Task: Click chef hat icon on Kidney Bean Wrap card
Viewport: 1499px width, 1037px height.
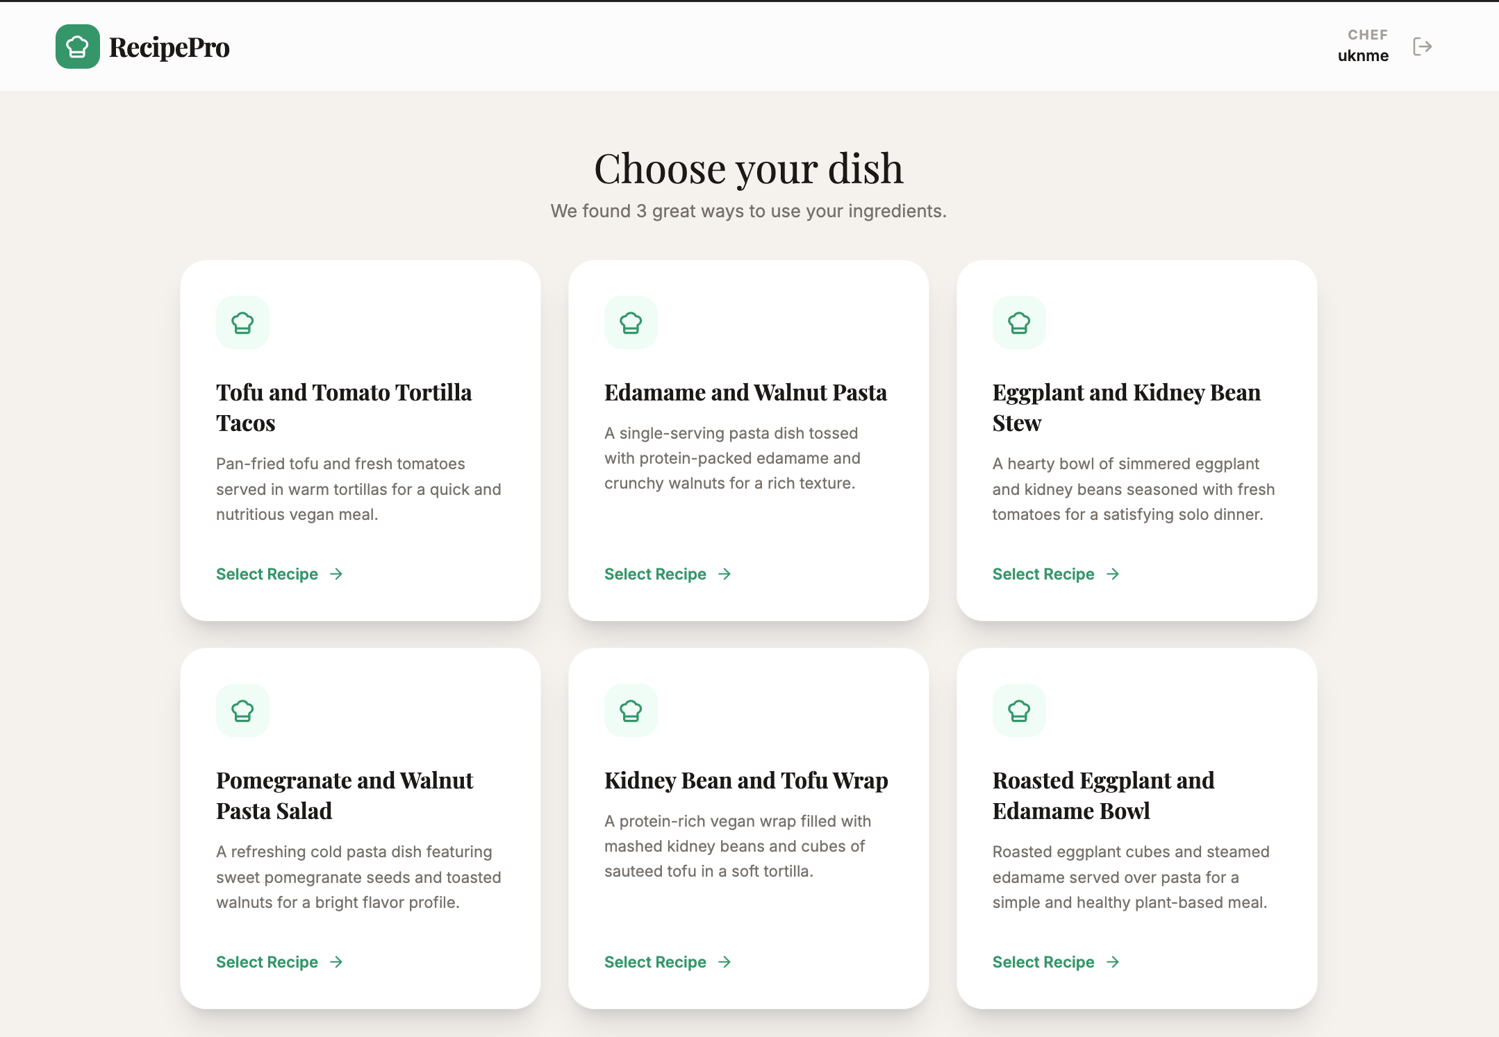Action: click(631, 711)
